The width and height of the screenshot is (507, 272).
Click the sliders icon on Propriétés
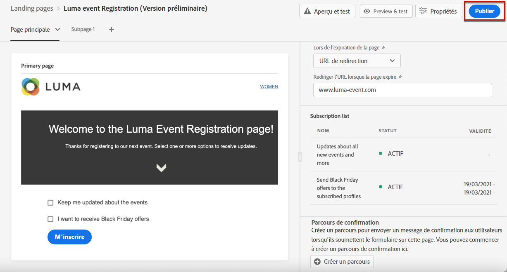click(x=423, y=12)
